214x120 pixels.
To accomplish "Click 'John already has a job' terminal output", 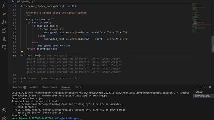I will point(27,99).
